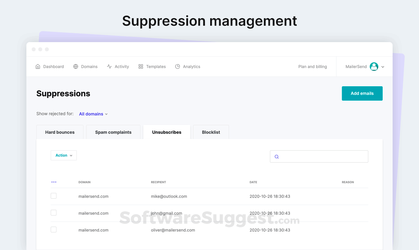Tick the checkbox beside oliver@mailersend.com

(x=53, y=230)
